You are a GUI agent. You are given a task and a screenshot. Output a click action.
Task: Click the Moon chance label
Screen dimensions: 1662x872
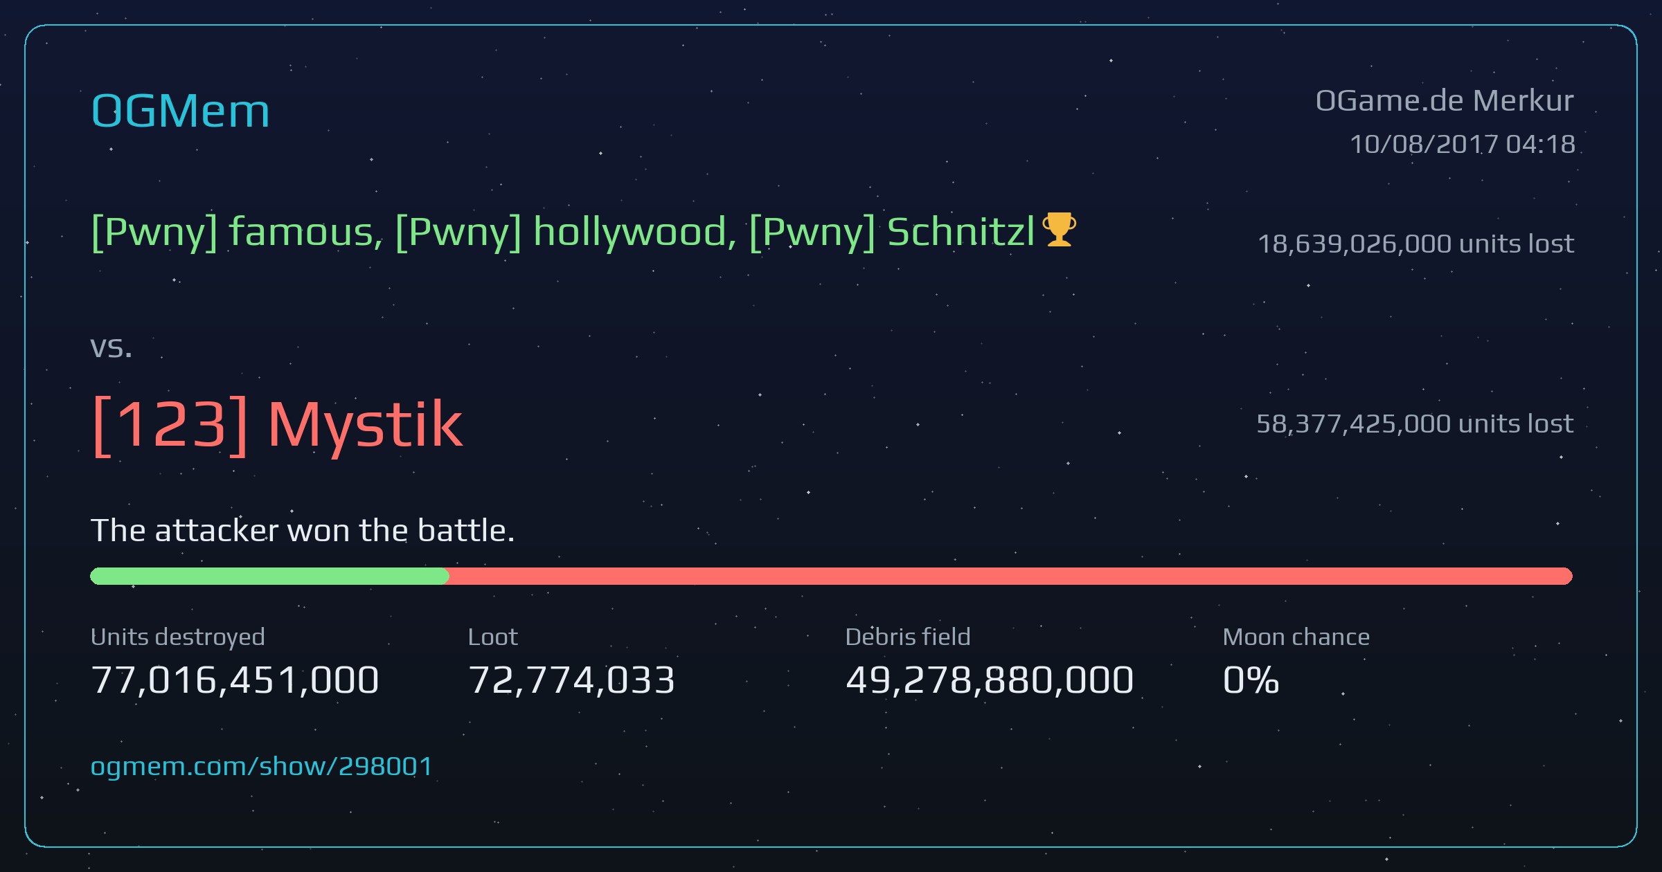coord(1296,637)
